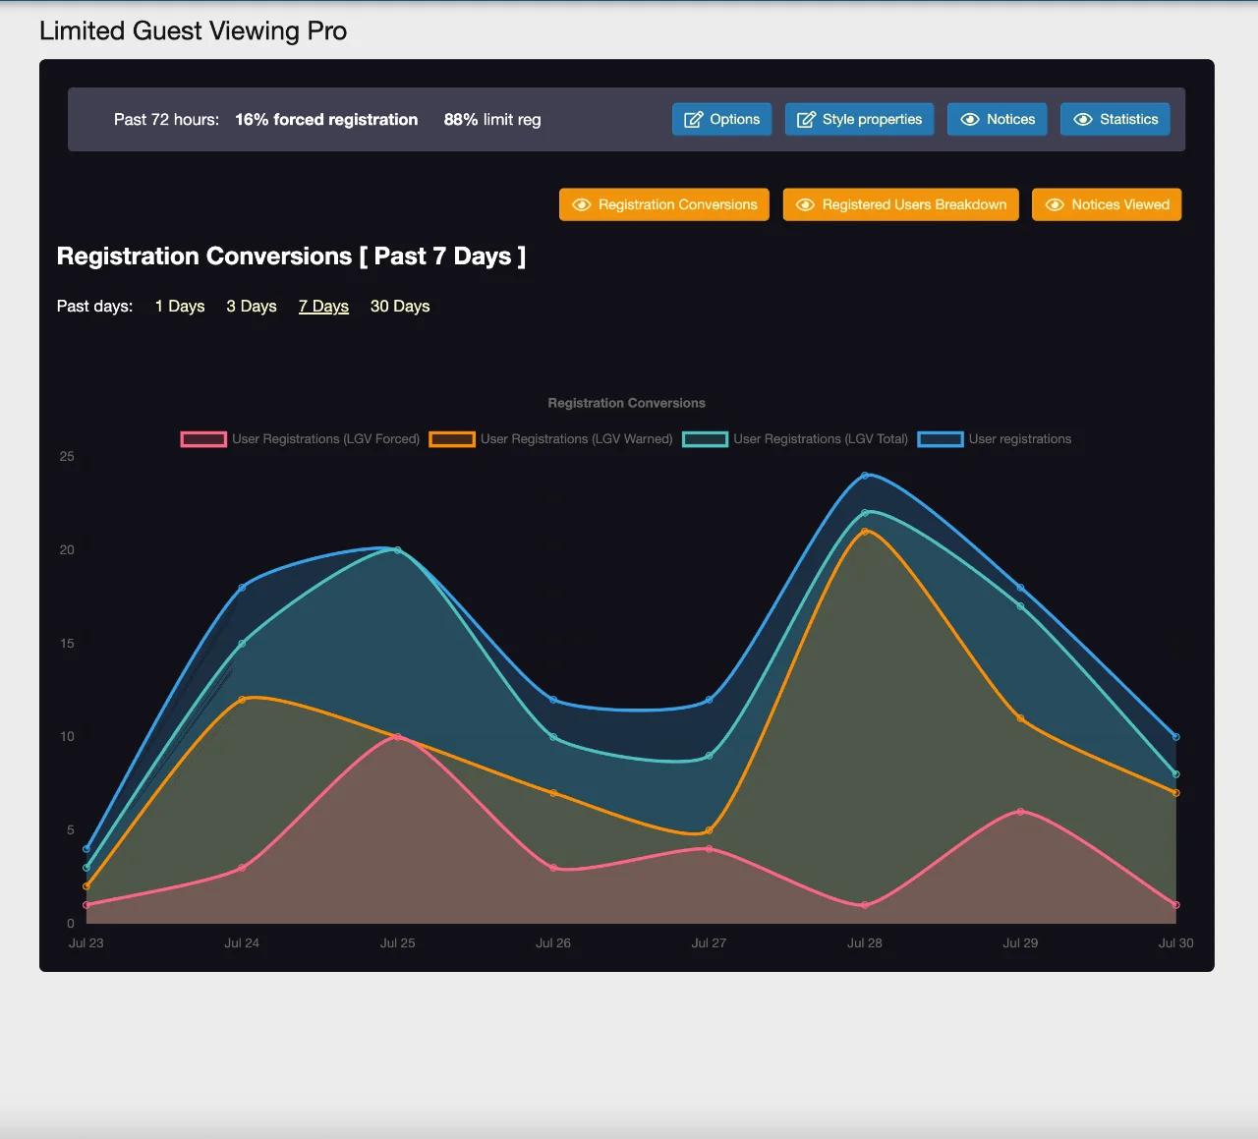This screenshot has height=1139, width=1258.
Task: Select the 3 Days range
Action: point(252,307)
